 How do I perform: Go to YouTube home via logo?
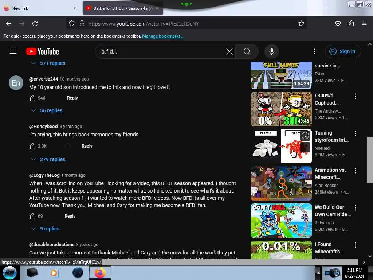[43, 51]
